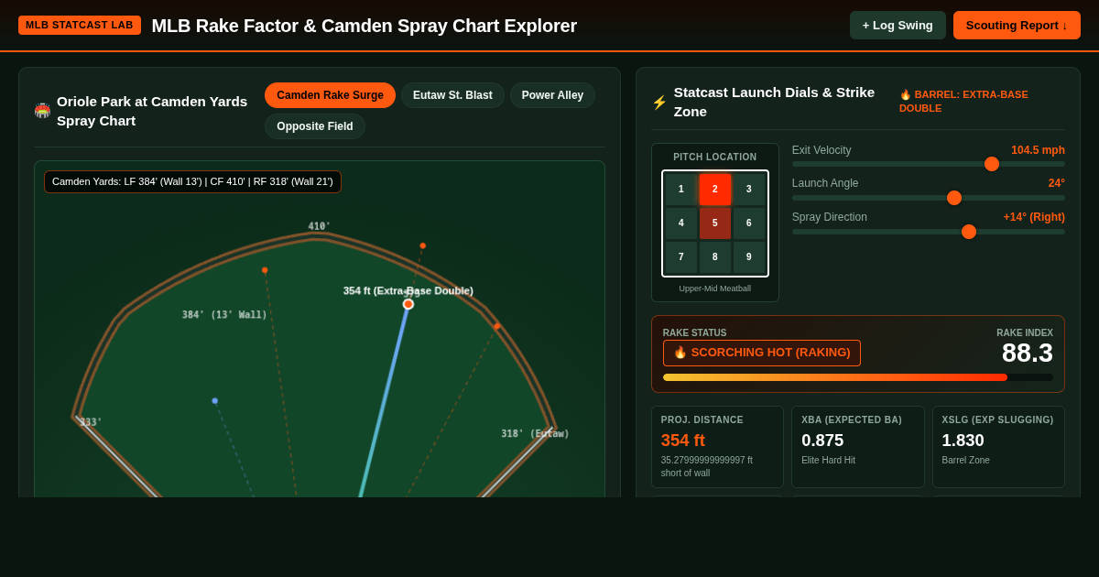Click the orange hit dot on right-center wall
This screenshot has width=1099, height=577.
click(x=497, y=326)
